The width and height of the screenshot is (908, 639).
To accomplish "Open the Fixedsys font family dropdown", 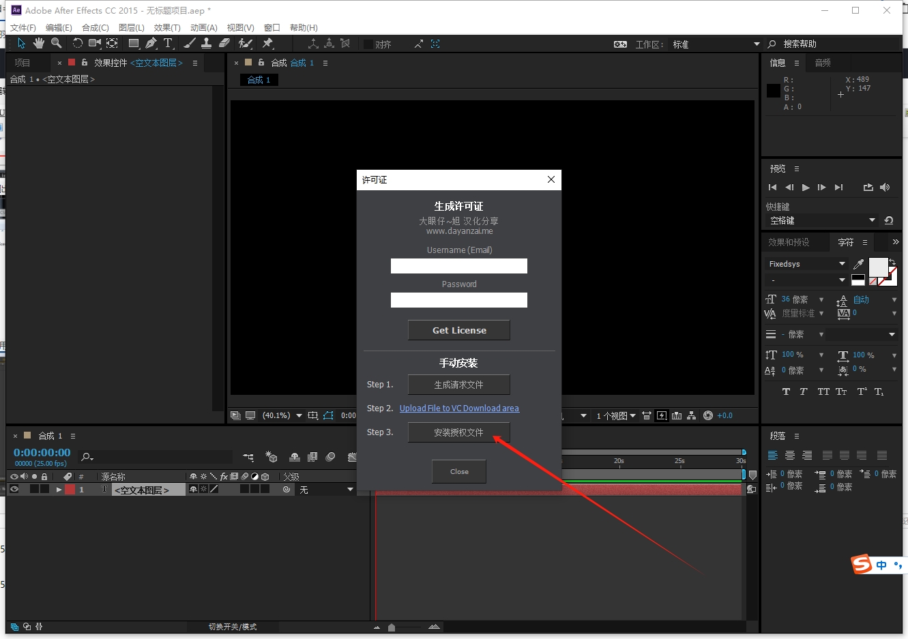I will [806, 264].
